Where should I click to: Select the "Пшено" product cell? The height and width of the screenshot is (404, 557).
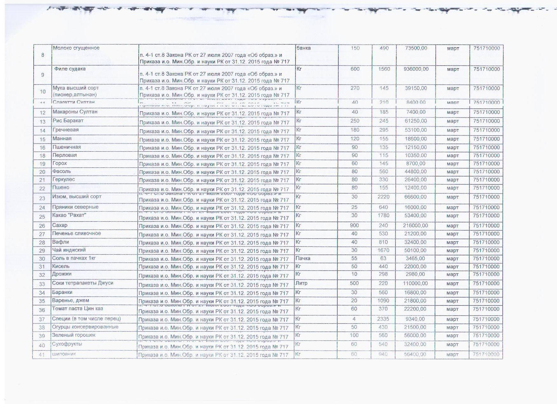coord(95,188)
